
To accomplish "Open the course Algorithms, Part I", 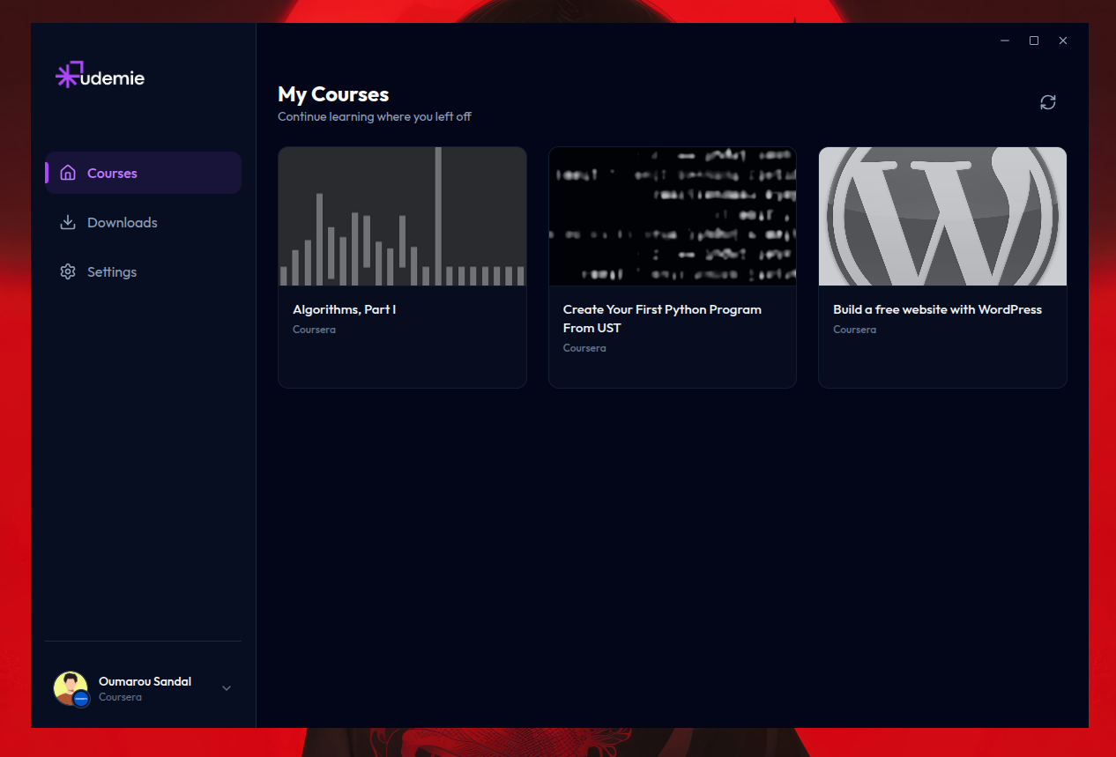I will 402,267.
